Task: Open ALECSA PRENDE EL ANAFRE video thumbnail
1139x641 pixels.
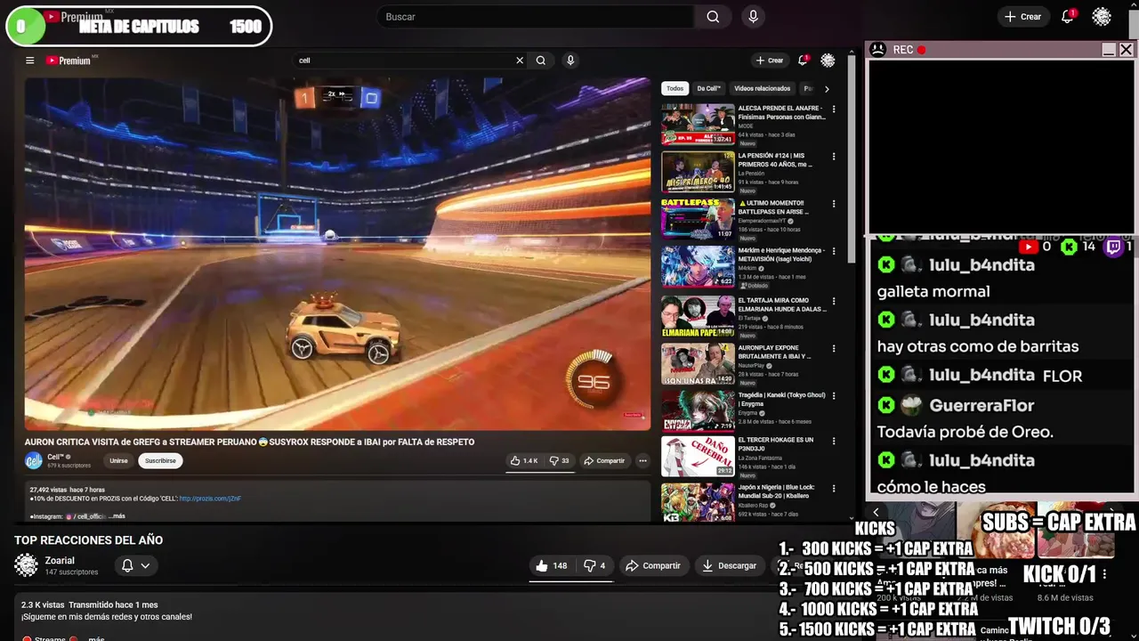Action: tap(698, 125)
